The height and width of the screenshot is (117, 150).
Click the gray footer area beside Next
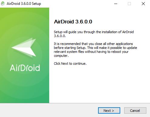[x=49, y=110]
